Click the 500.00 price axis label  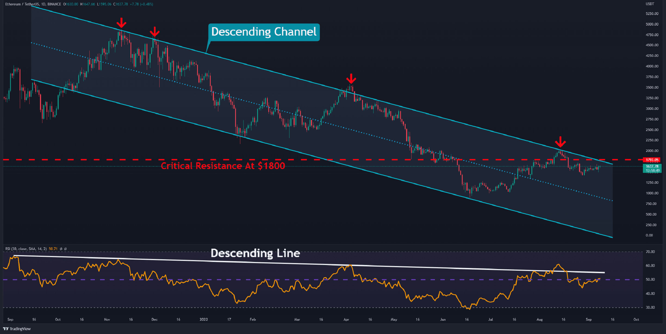(x=651, y=214)
